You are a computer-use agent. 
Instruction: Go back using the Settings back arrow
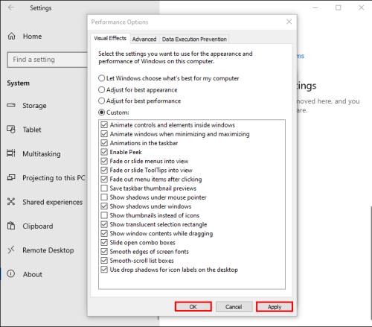click(11, 7)
